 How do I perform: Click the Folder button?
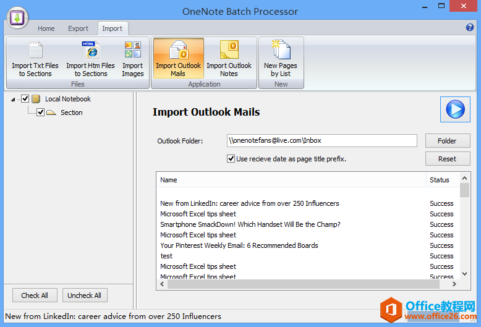pyautogui.click(x=448, y=141)
